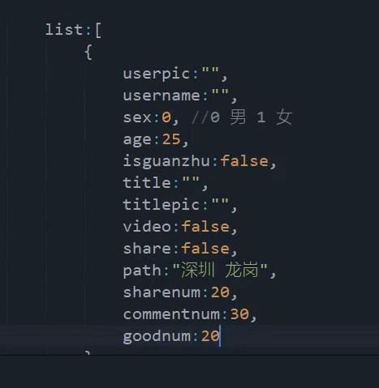379x388 pixels.
Task: Select the commentnum property key
Action: (171, 314)
